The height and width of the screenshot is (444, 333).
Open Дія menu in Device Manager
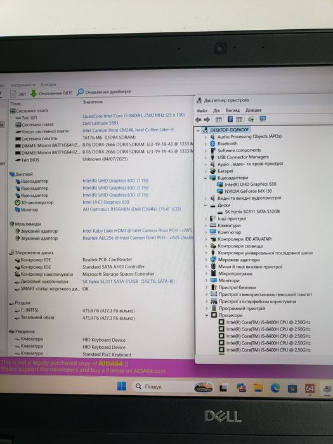pos(216,110)
